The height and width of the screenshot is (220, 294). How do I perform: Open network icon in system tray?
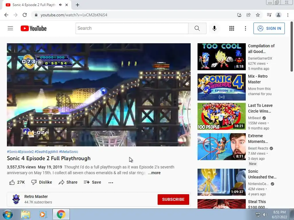(x=258, y=215)
